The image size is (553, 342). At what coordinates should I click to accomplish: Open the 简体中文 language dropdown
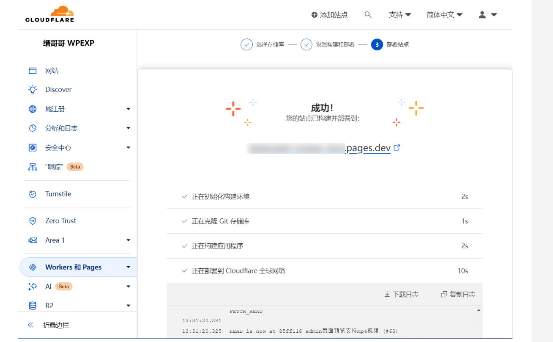point(444,15)
